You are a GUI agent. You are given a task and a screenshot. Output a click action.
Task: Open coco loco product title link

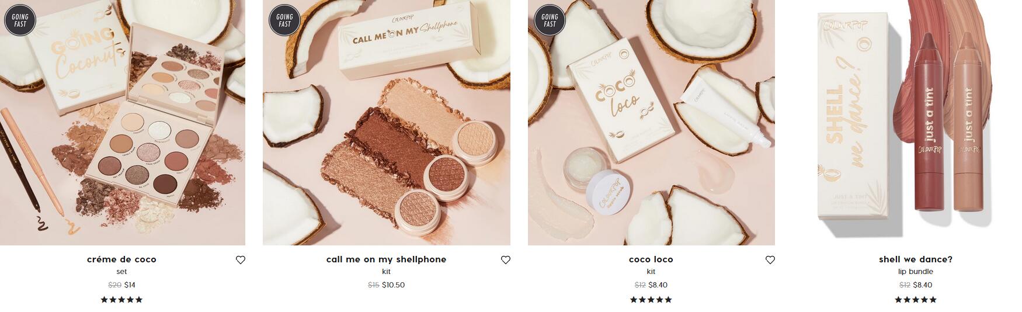(x=651, y=259)
